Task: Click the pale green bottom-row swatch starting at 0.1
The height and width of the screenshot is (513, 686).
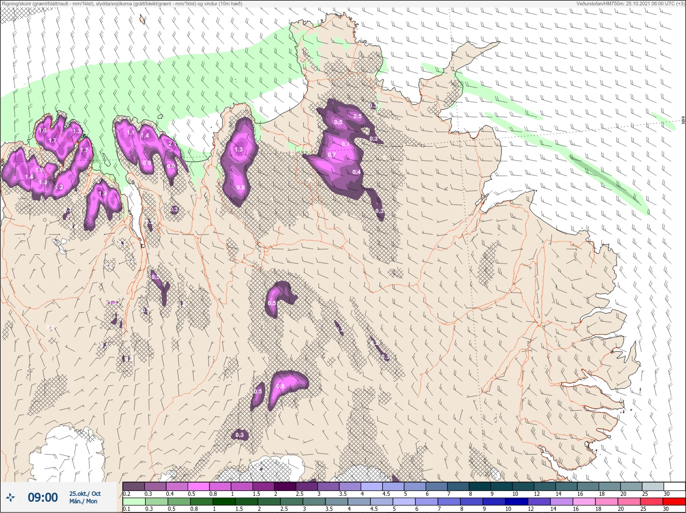Action: [x=134, y=502]
